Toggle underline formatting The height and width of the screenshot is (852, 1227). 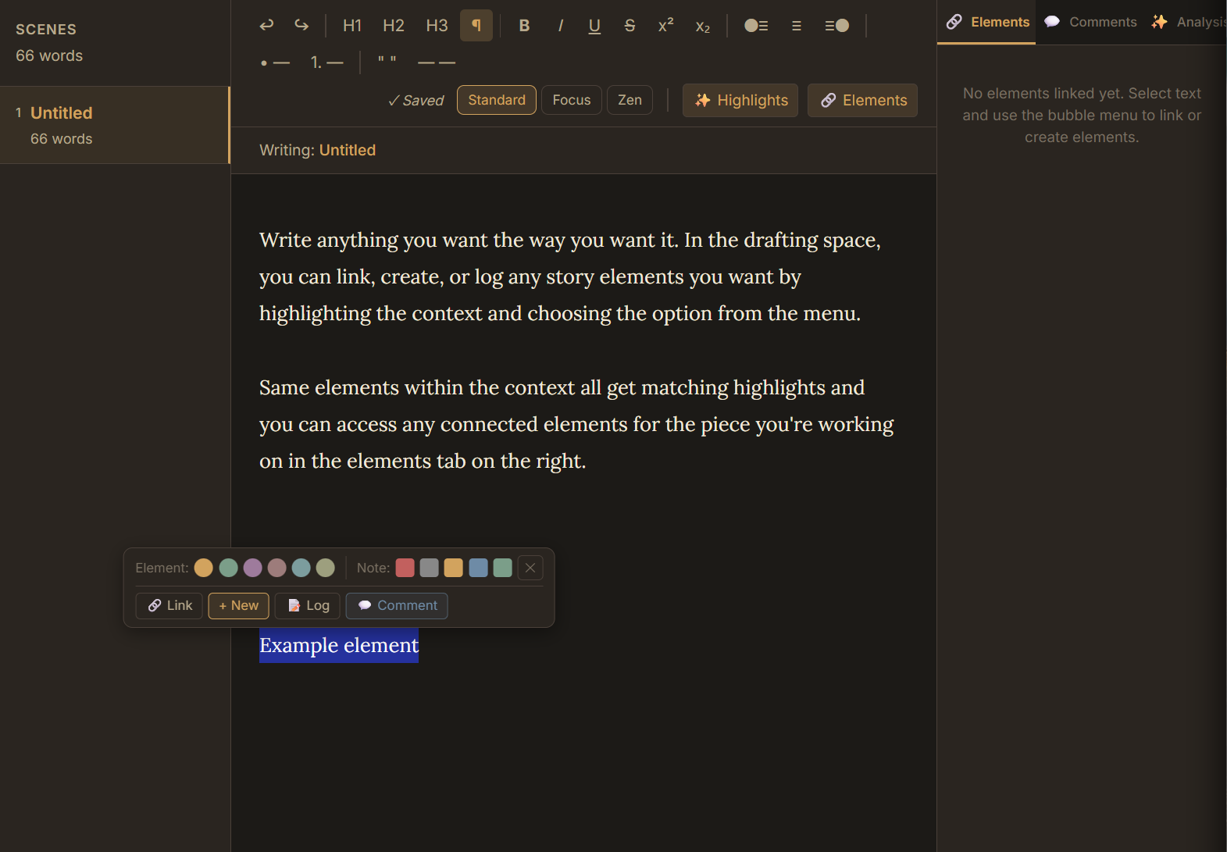tap(594, 26)
